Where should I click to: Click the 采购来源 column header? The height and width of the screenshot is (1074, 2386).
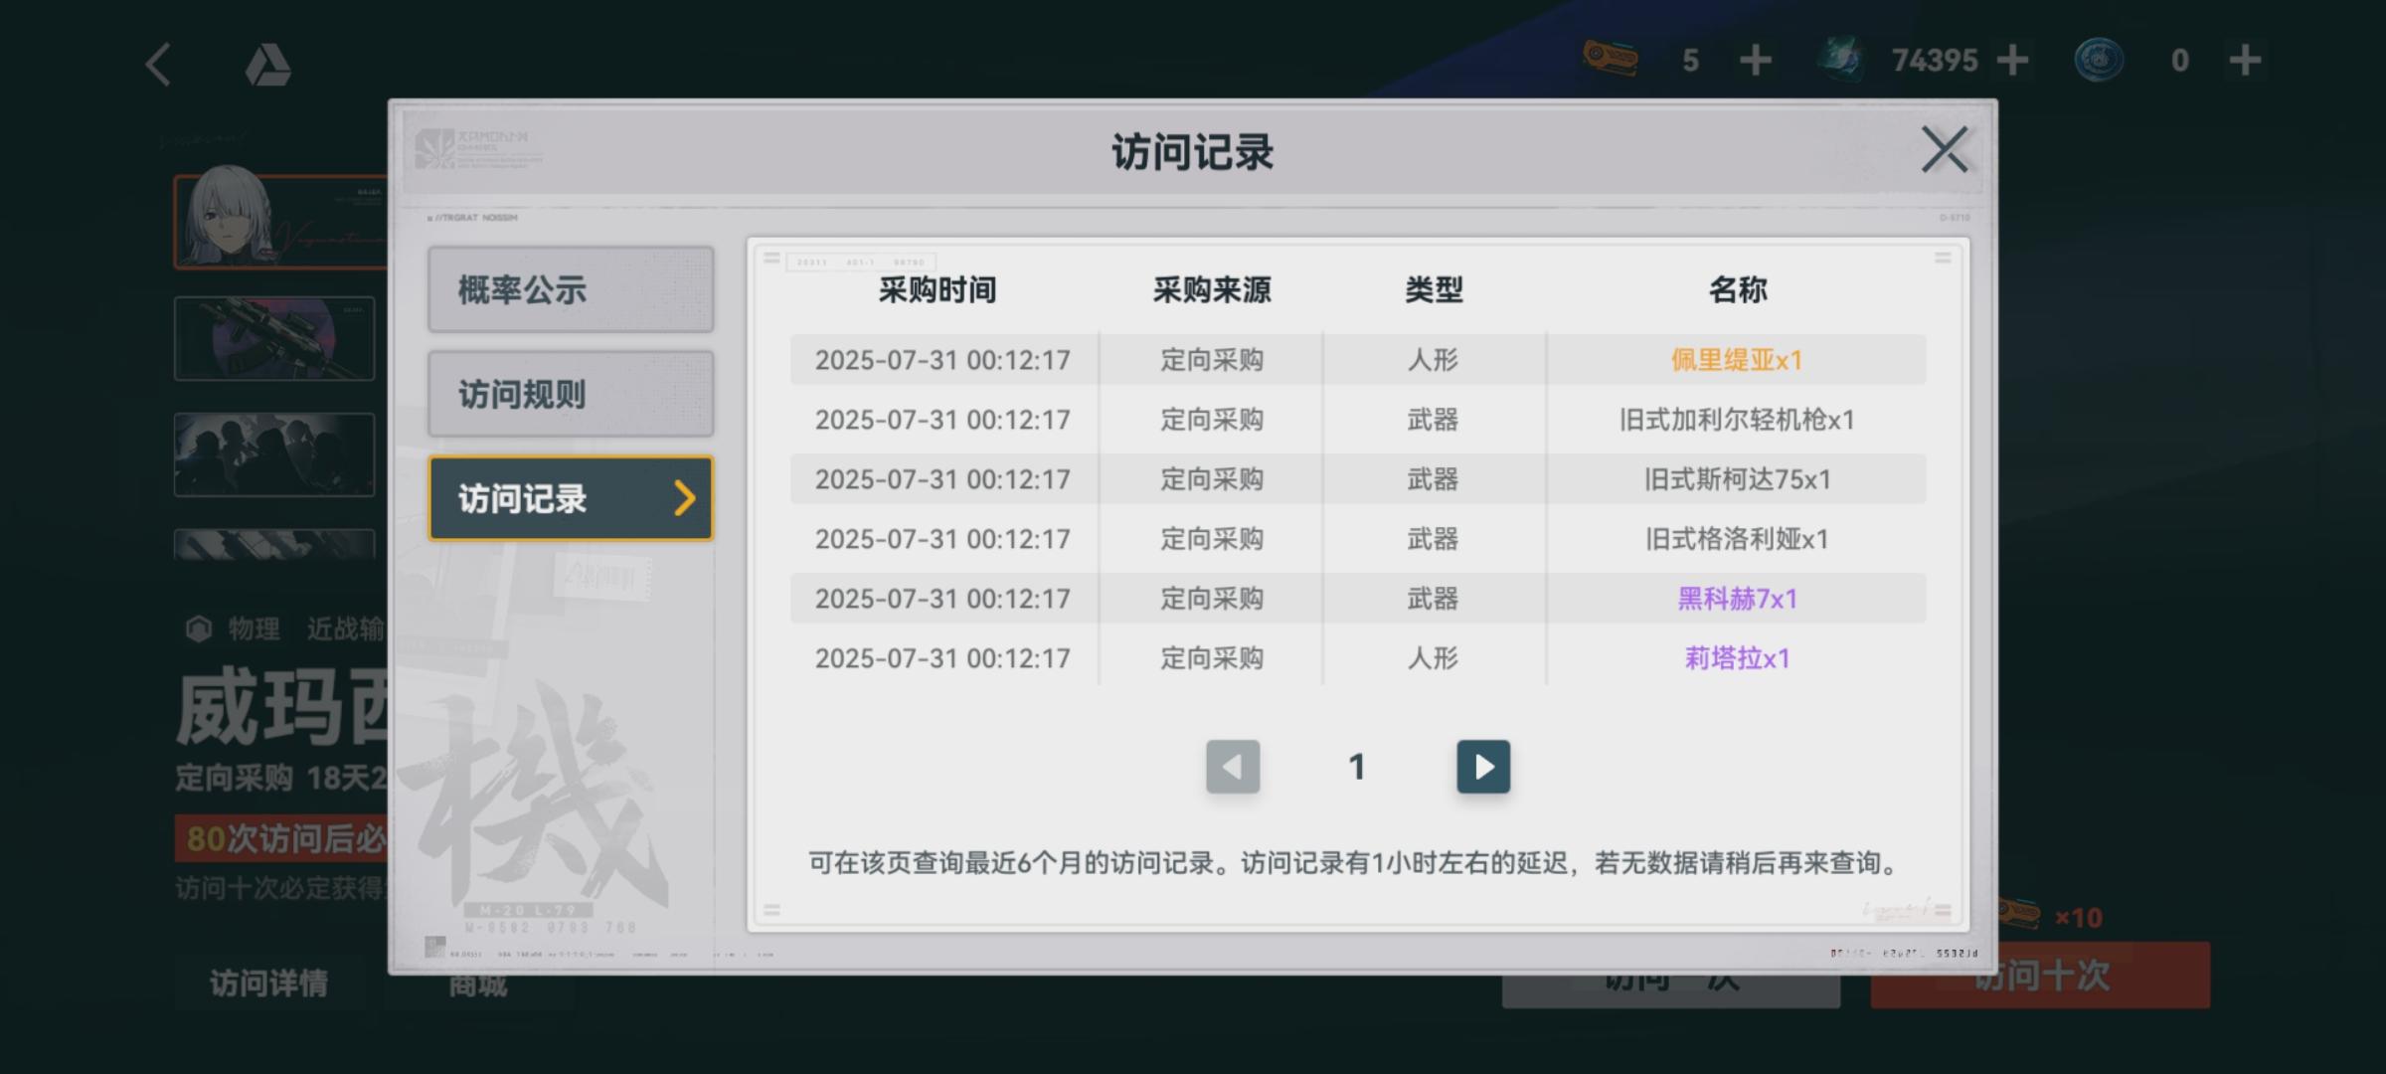[1212, 289]
